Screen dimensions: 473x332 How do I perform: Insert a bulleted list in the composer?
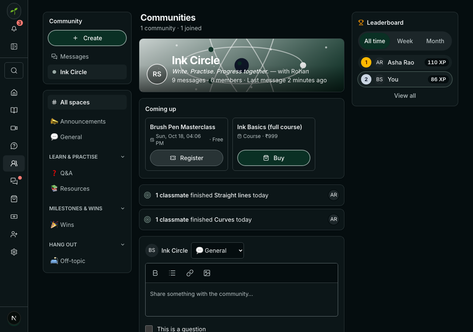[172, 273]
